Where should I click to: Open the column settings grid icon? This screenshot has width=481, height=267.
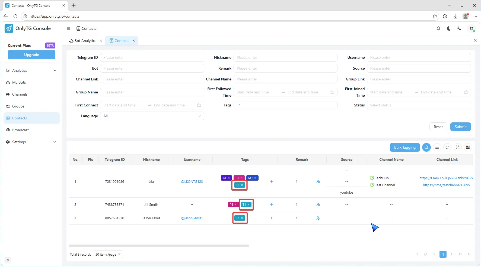click(x=468, y=147)
